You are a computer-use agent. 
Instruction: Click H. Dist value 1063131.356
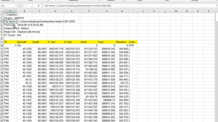pyautogui.click(x=72, y=86)
